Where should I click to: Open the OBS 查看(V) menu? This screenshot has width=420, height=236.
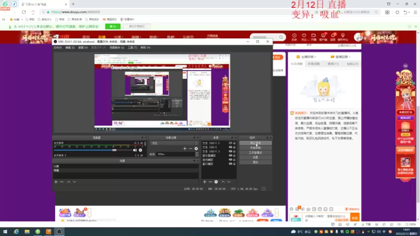[83, 48]
